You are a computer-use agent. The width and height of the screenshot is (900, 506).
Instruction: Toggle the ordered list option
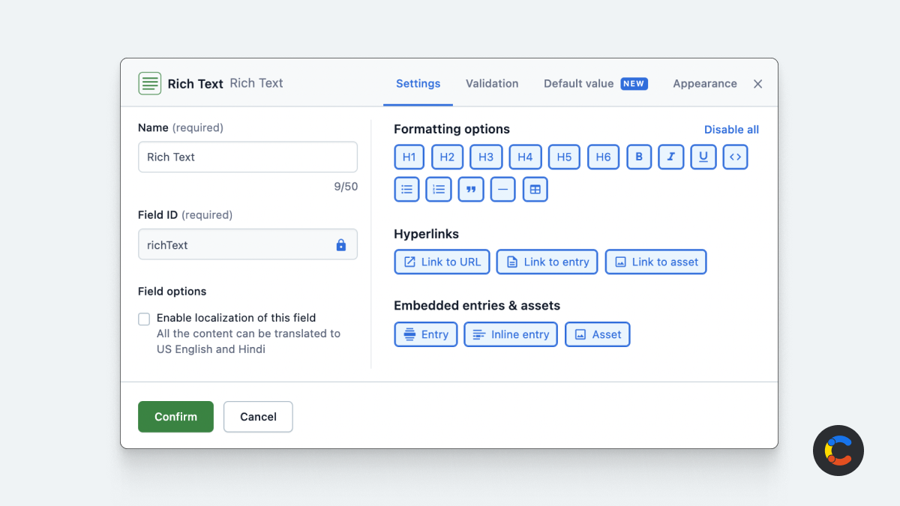point(439,189)
